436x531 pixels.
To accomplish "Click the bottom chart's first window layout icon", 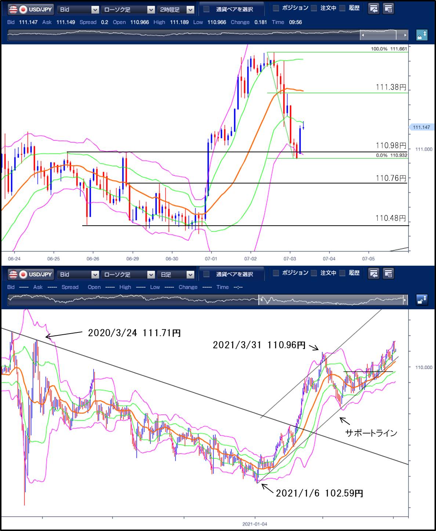I will (374, 273).
